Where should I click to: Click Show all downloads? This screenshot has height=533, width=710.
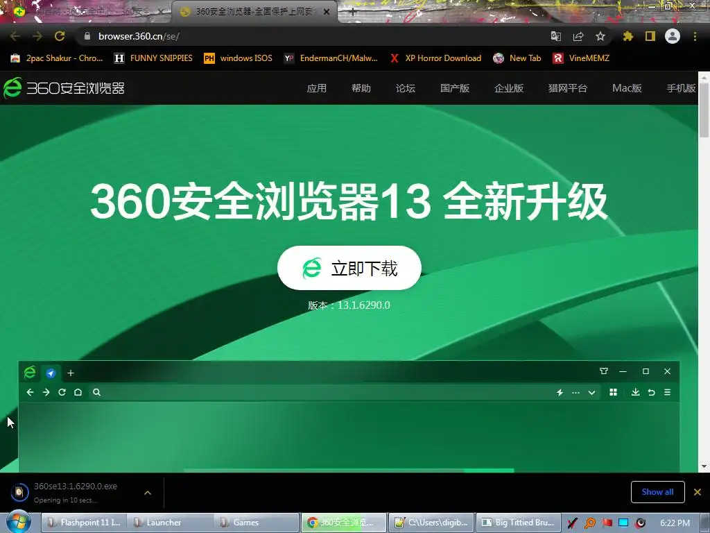(657, 492)
